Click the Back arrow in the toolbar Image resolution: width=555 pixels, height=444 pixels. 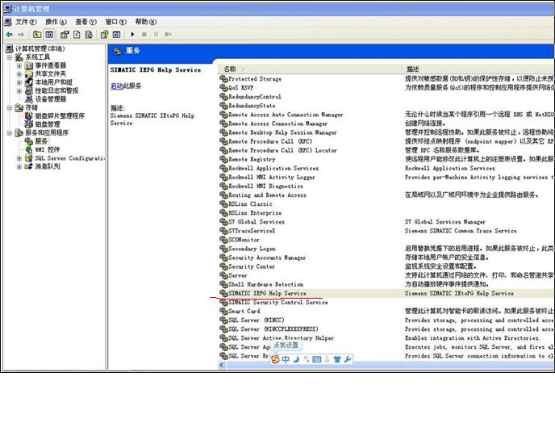(x=9, y=35)
